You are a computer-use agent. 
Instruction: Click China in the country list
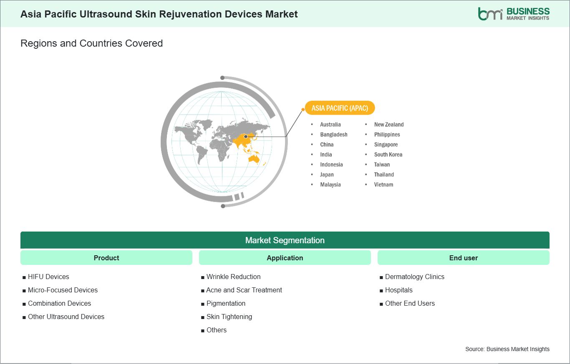click(327, 145)
